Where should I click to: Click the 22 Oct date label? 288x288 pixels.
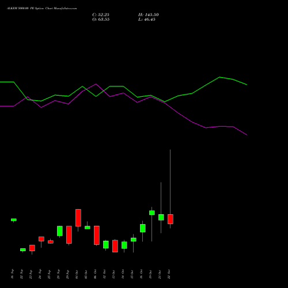pyautogui.click(x=169, y=274)
